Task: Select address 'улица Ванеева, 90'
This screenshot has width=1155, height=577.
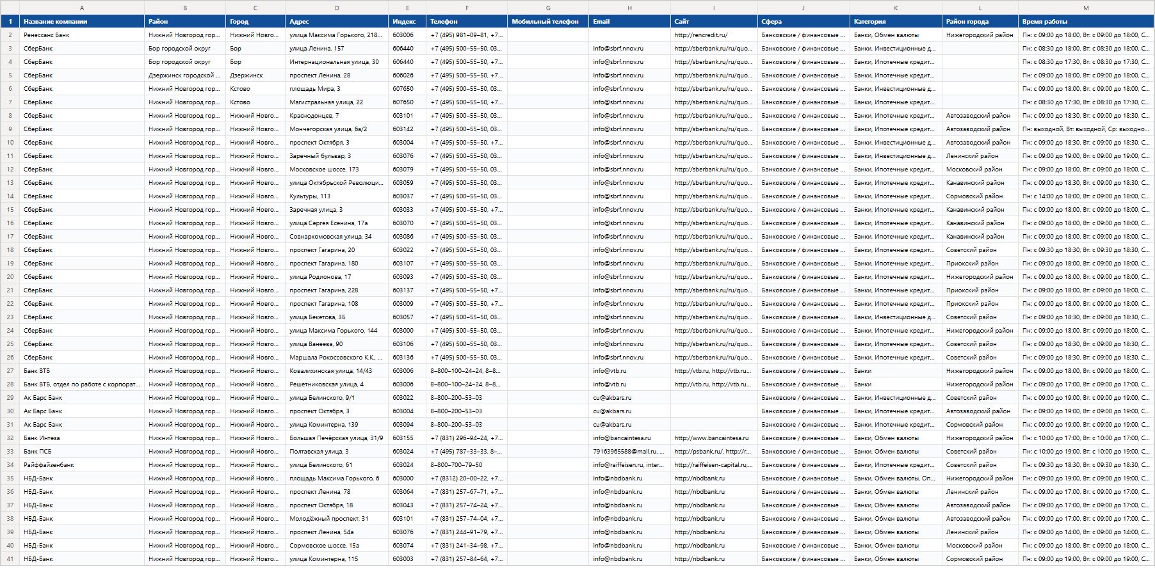Action: [x=337, y=344]
